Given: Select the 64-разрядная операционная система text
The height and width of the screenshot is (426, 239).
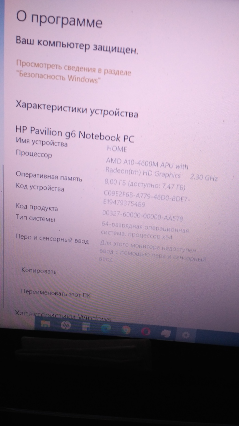Looking at the screenshot, I should point(145,230).
